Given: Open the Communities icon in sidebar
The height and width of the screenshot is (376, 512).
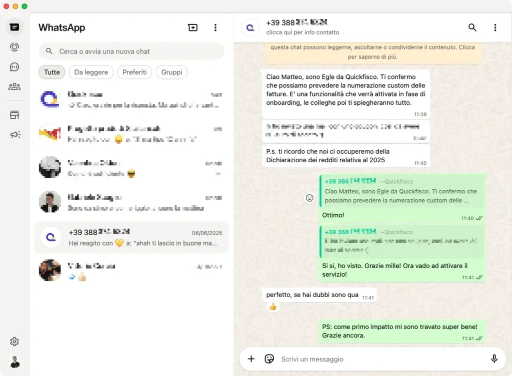Looking at the screenshot, I should 14,87.
